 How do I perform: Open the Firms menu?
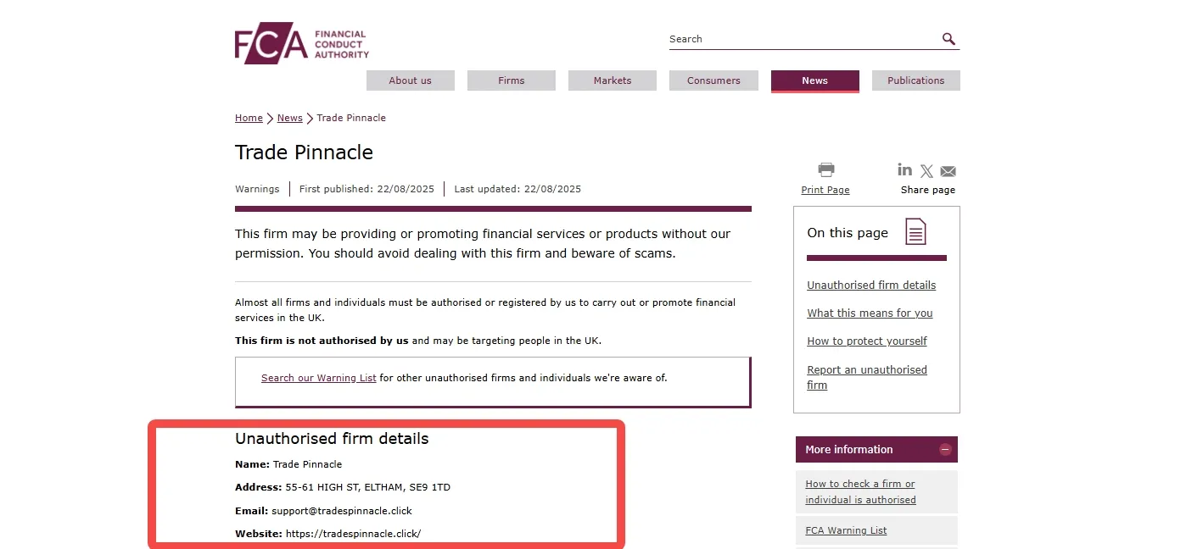click(x=512, y=80)
